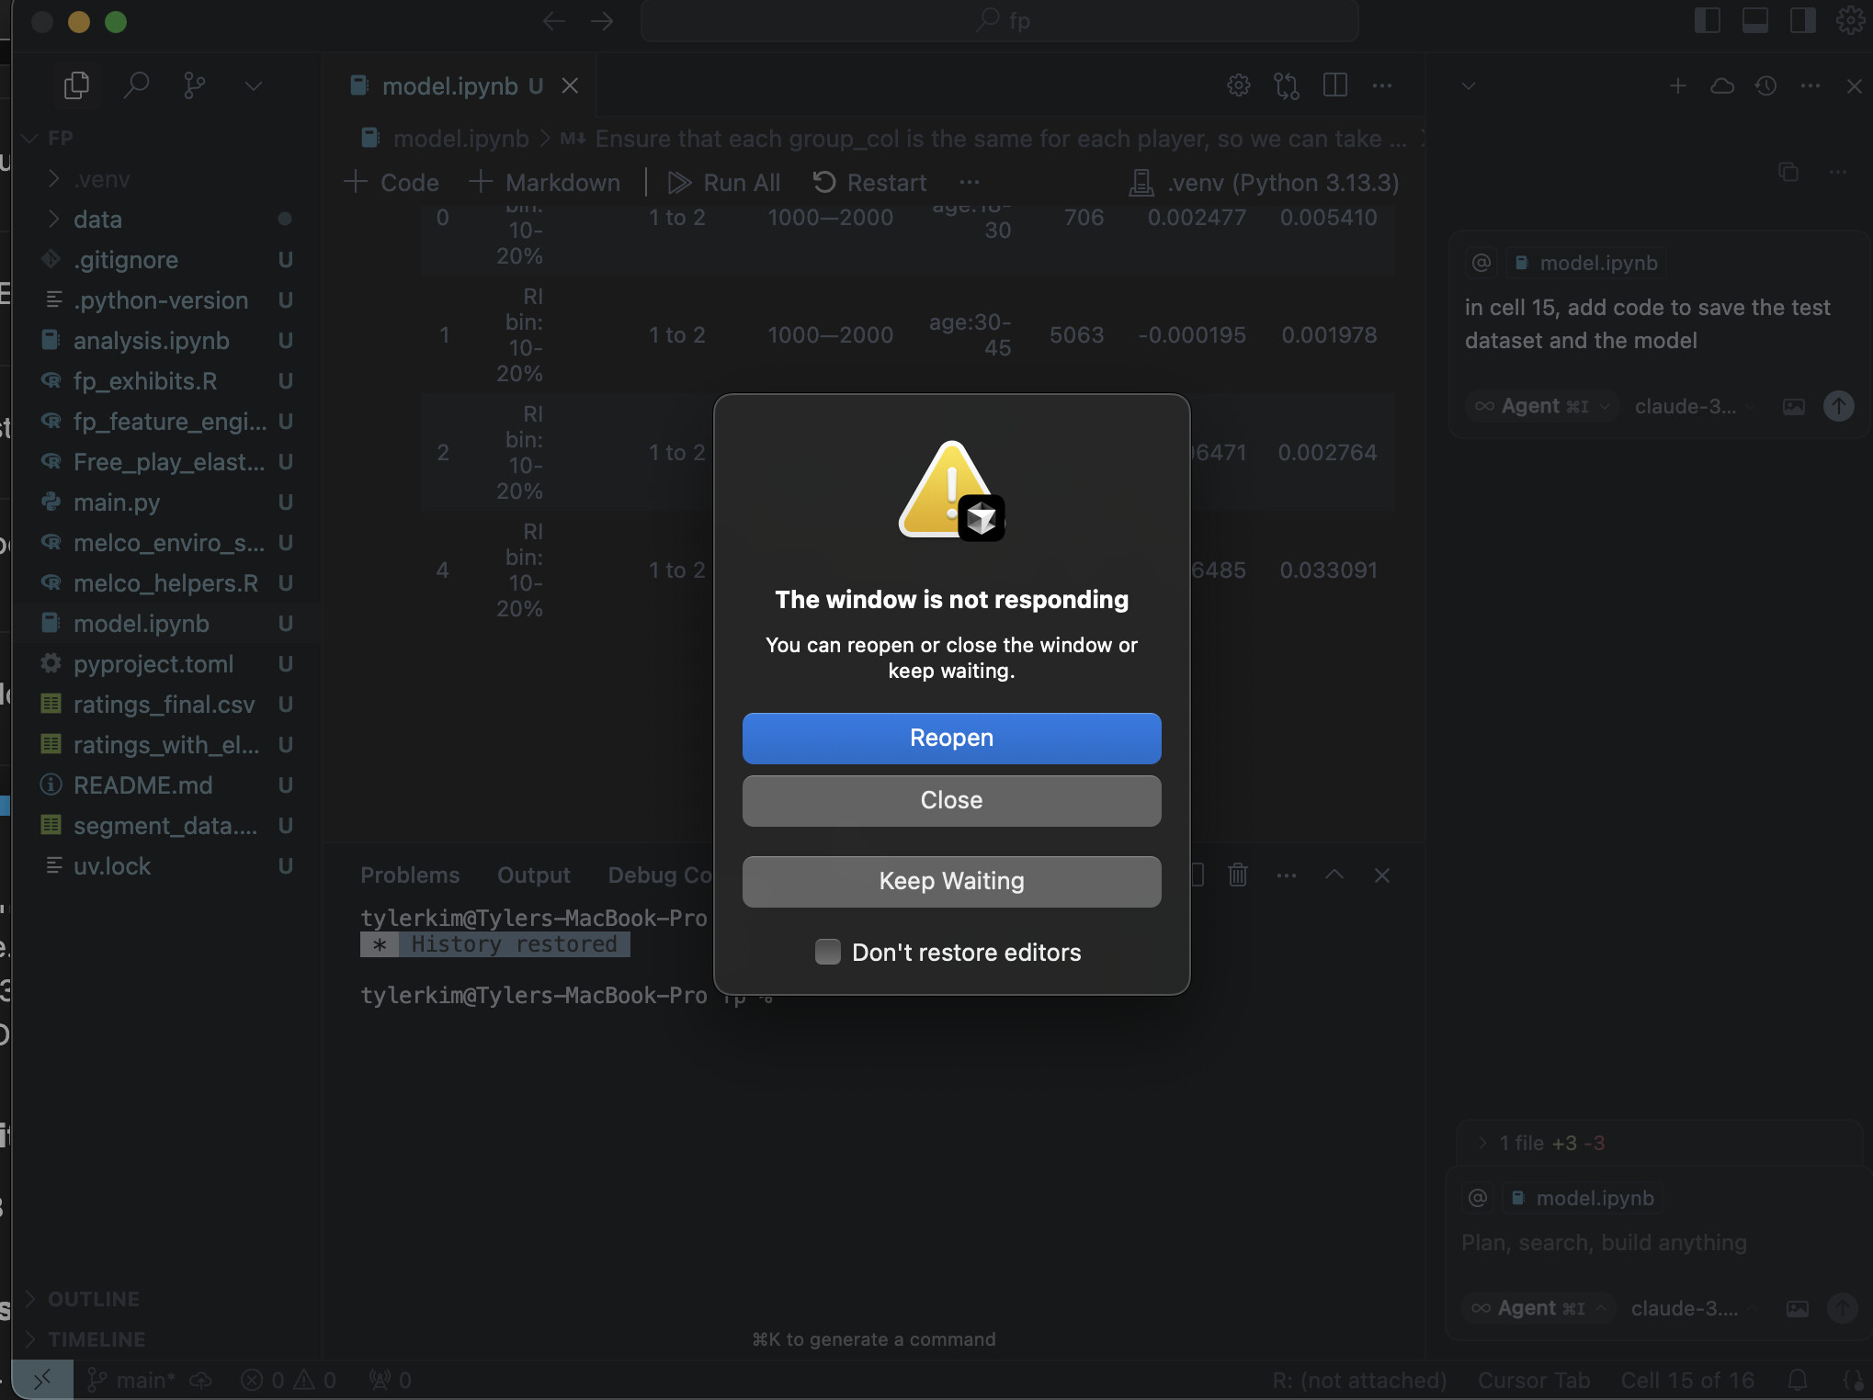Click the main* branch in status bar
Screen dimensions: 1873x1400
131,1380
